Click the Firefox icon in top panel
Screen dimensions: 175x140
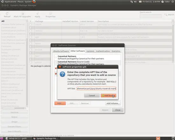point(34,2)
